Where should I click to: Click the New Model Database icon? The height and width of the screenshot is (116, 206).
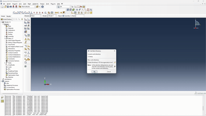coord(2,7)
